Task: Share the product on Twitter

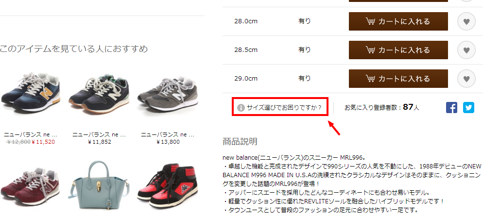Action: pos(468,108)
